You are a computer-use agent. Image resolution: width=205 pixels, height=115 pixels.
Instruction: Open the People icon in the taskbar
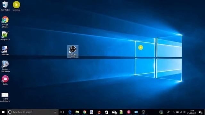[x=168, y=112]
